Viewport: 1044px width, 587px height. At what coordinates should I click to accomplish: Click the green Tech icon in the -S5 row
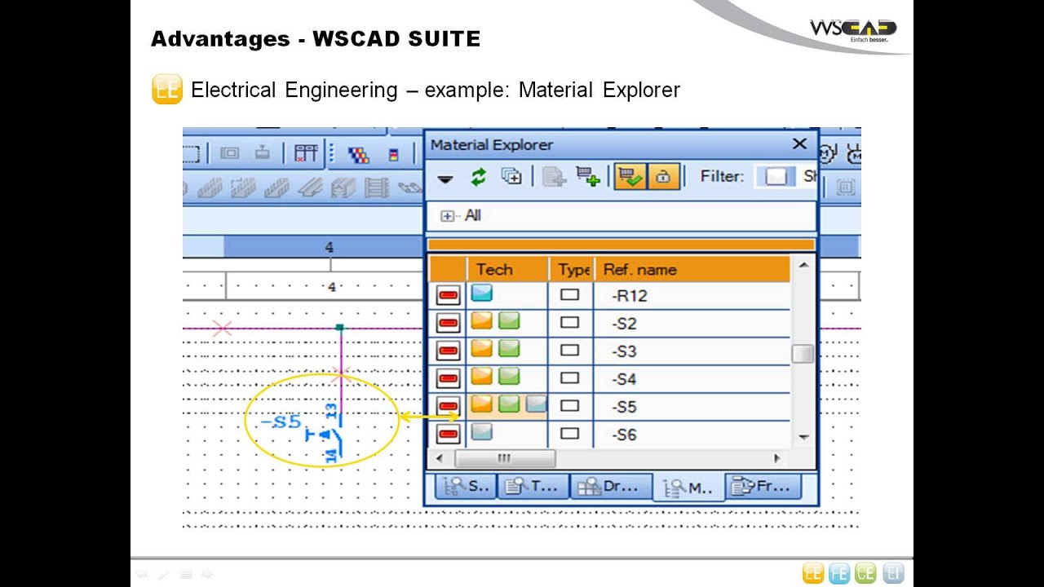point(509,404)
